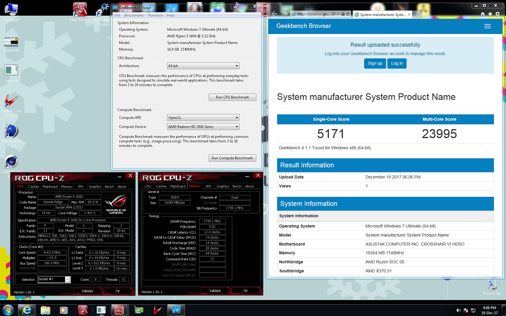
Task: Click the Internet Explorer Home icon
Action: coord(483,14)
